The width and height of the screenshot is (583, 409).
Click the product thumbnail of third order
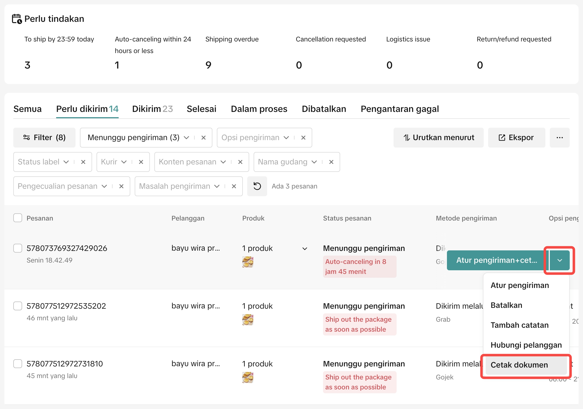(248, 377)
